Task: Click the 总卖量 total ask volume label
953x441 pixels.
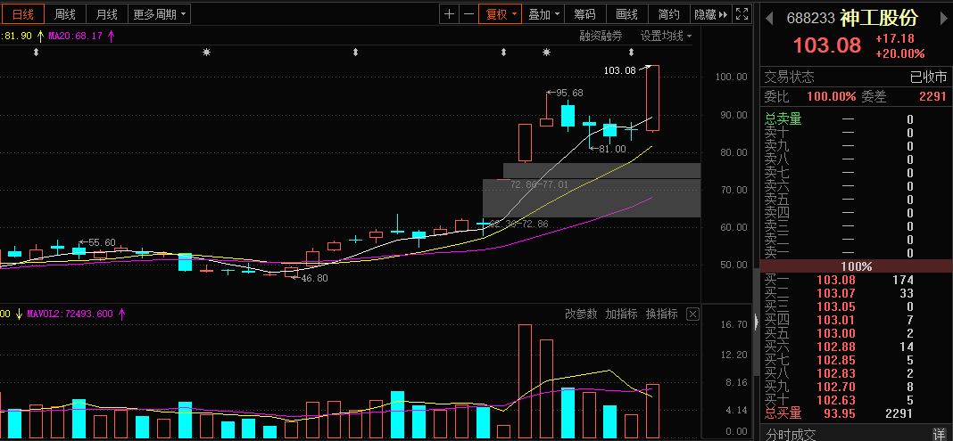Action: pyautogui.click(x=783, y=119)
